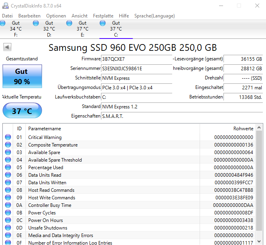The width and height of the screenshot is (266, 245).
Task: Click the Drehzahl value ---- (SSD)
Action: pos(243,78)
